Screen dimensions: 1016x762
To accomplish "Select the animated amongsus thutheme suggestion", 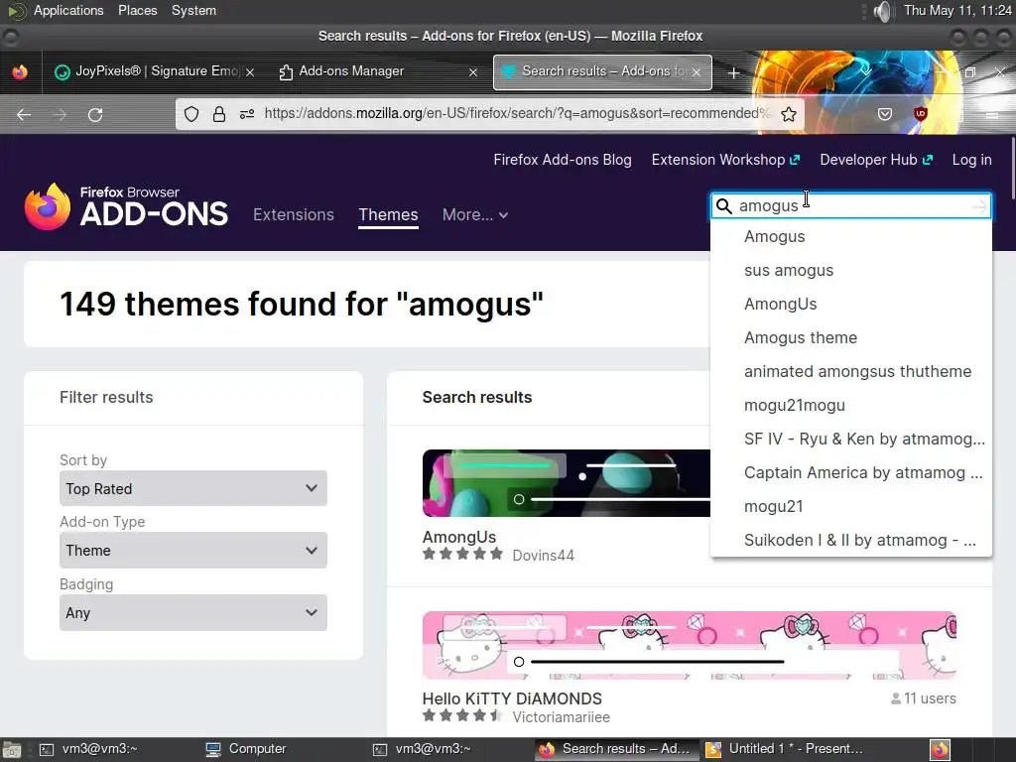I will tap(850, 371).
